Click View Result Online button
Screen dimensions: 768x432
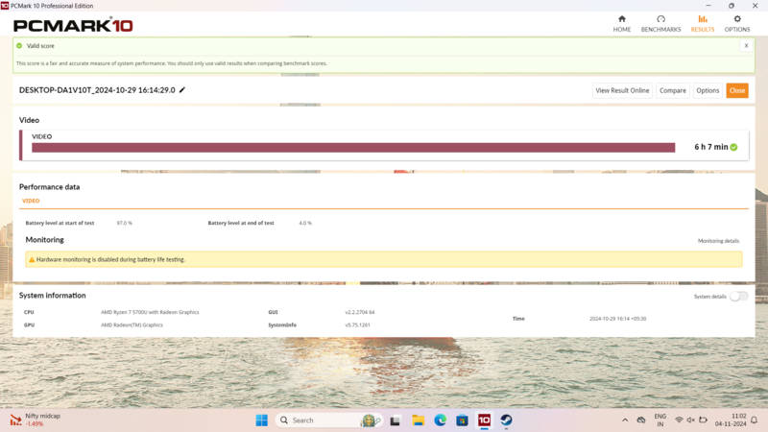(x=622, y=90)
